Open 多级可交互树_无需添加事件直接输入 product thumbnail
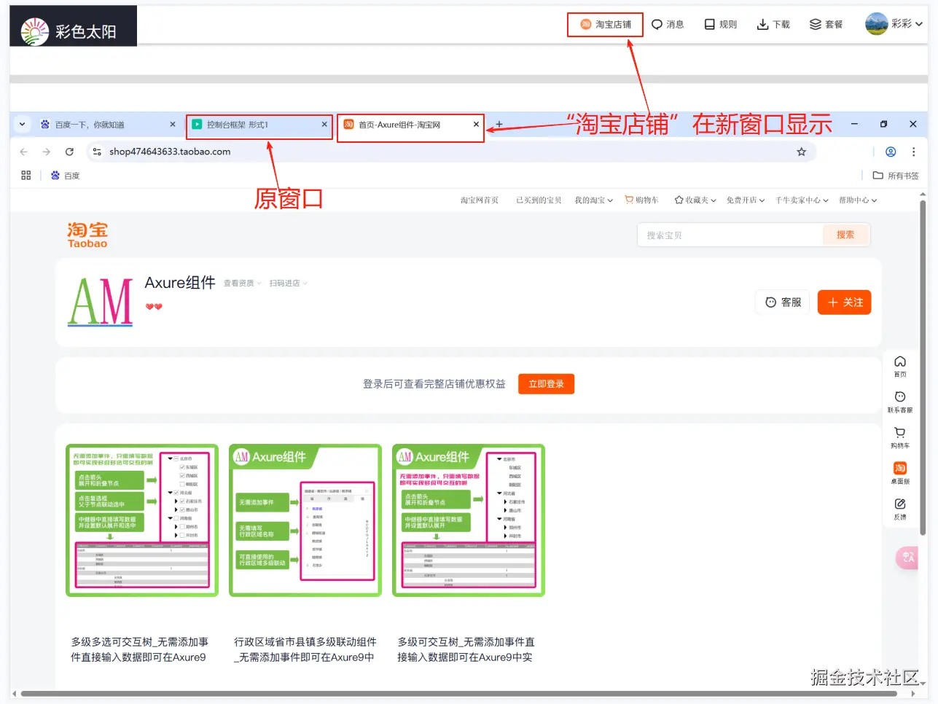938x704 pixels. coord(469,520)
